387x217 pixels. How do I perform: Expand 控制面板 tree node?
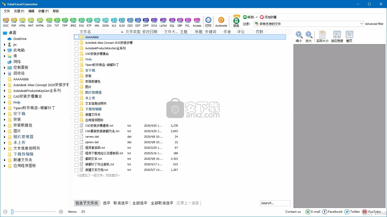(5, 68)
